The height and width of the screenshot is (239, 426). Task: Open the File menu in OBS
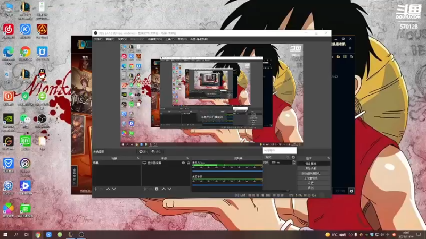coord(98,39)
